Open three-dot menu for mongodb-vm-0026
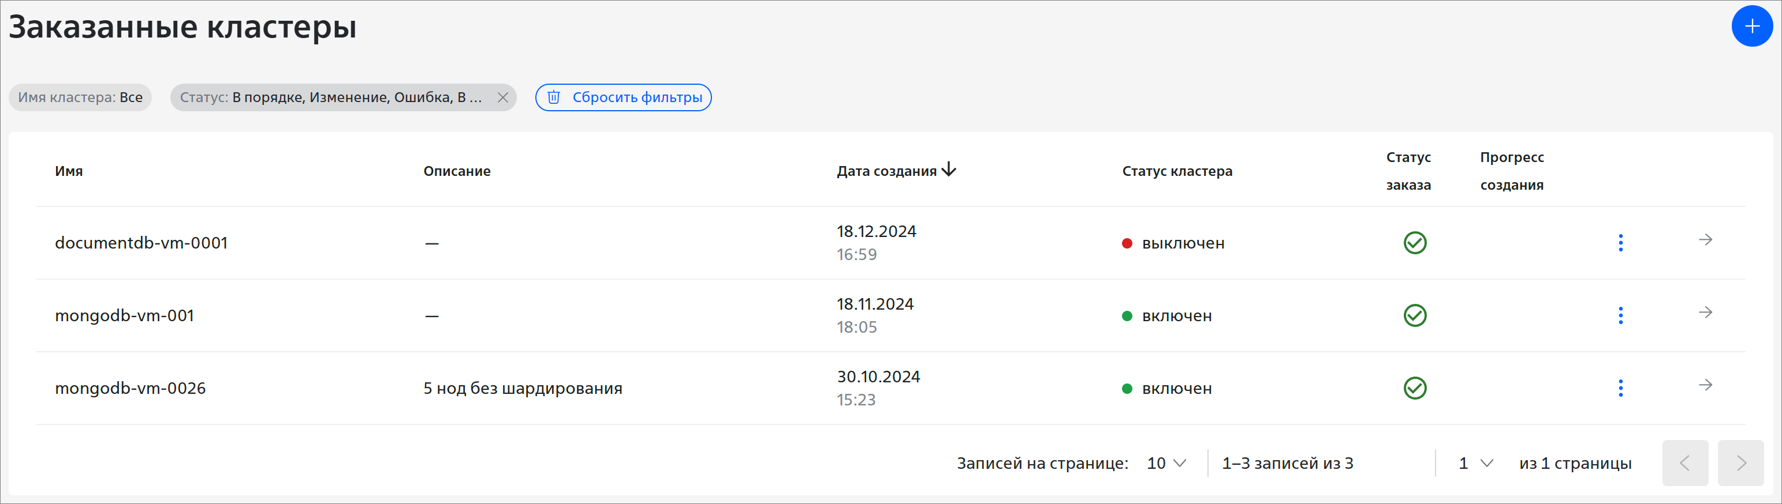The width and height of the screenshot is (1782, 504). [x=1620, y=388]
